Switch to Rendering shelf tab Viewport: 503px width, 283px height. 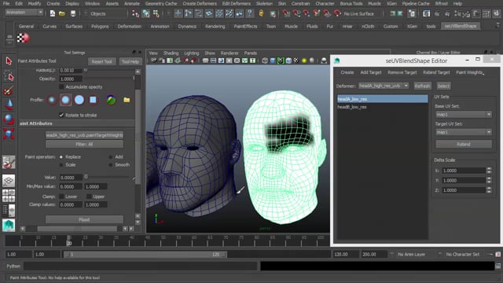215,26
